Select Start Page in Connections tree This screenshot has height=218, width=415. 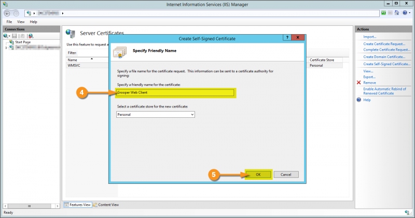click(x=23, y=42)
